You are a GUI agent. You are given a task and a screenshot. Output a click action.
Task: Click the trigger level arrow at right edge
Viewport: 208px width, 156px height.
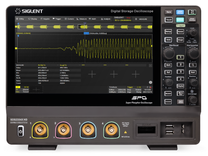[x=152, y=46]
